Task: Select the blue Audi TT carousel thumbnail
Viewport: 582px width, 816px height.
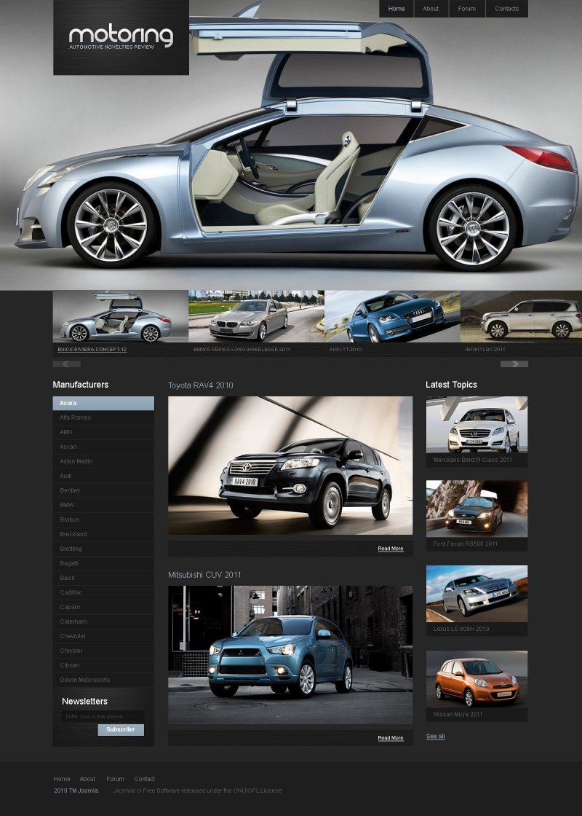Action: pyautogui.click(x=392, y=316)
